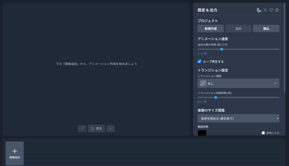Open the トランジション種類 dropdown
Viewport: 289px width, 166px height.
click(x=238, y=83)
